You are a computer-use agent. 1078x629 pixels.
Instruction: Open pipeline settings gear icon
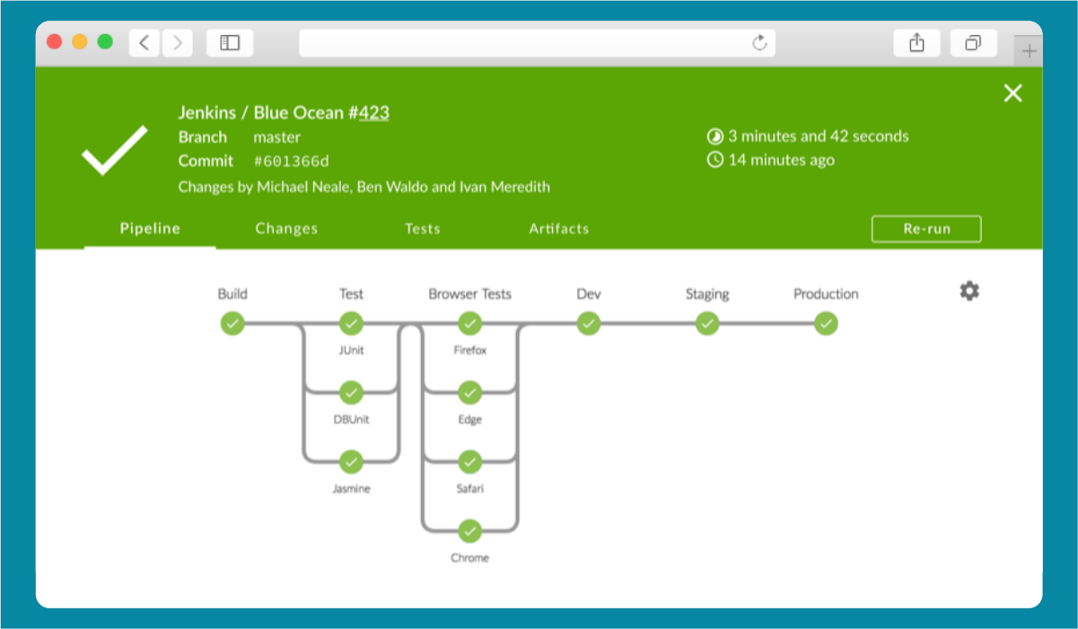tap(969, 291)
